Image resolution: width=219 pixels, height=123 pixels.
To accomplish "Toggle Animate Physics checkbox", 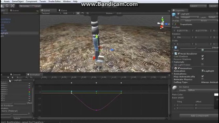I will (202, 79).
